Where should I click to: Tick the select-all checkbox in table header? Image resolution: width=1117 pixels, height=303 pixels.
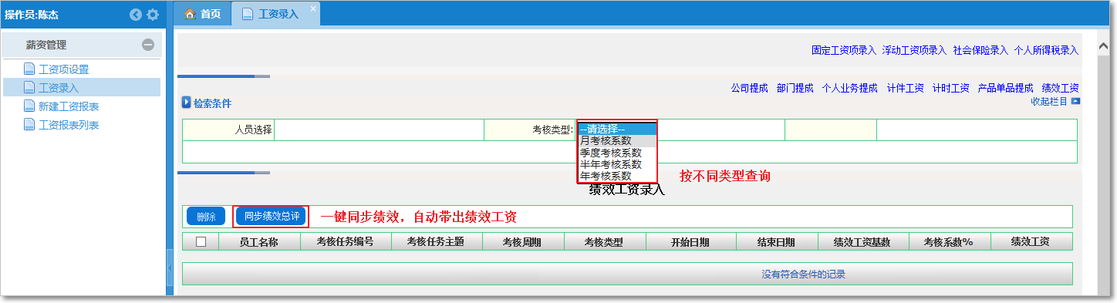click(x=201, y=241)
